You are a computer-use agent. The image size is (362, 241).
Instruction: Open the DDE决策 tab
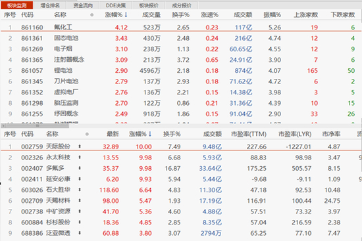(x=116, y=5)
